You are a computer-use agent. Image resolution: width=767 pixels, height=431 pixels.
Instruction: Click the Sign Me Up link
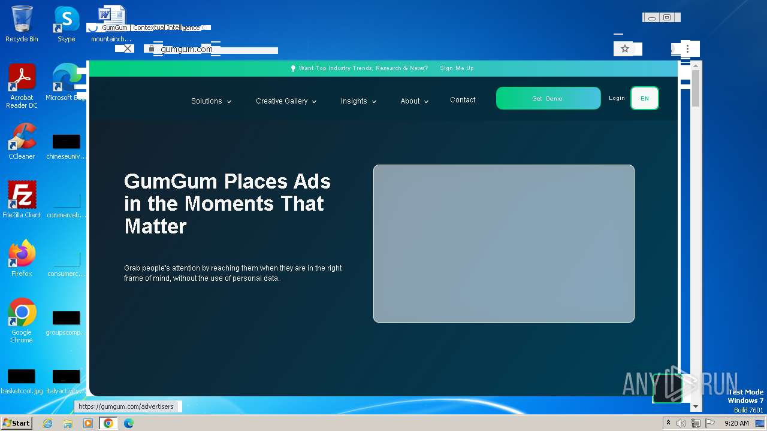(457, 68)
